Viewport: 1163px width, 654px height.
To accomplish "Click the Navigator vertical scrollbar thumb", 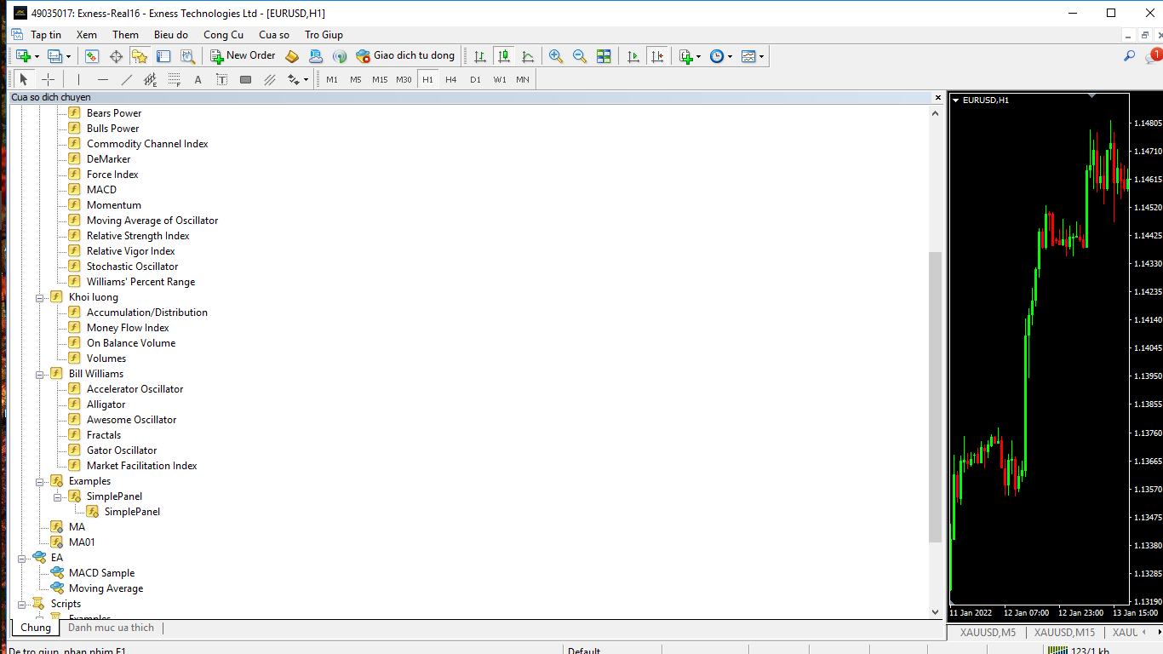I will pos(936,397).
